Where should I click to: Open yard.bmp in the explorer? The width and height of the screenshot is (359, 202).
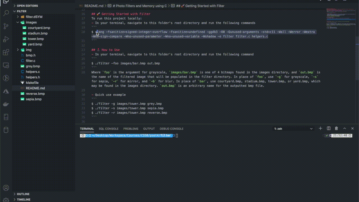[x=35, y=44]
